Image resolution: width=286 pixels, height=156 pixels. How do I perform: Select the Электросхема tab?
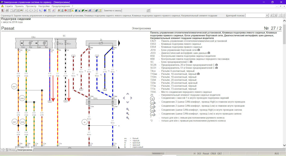pos(25,150)
